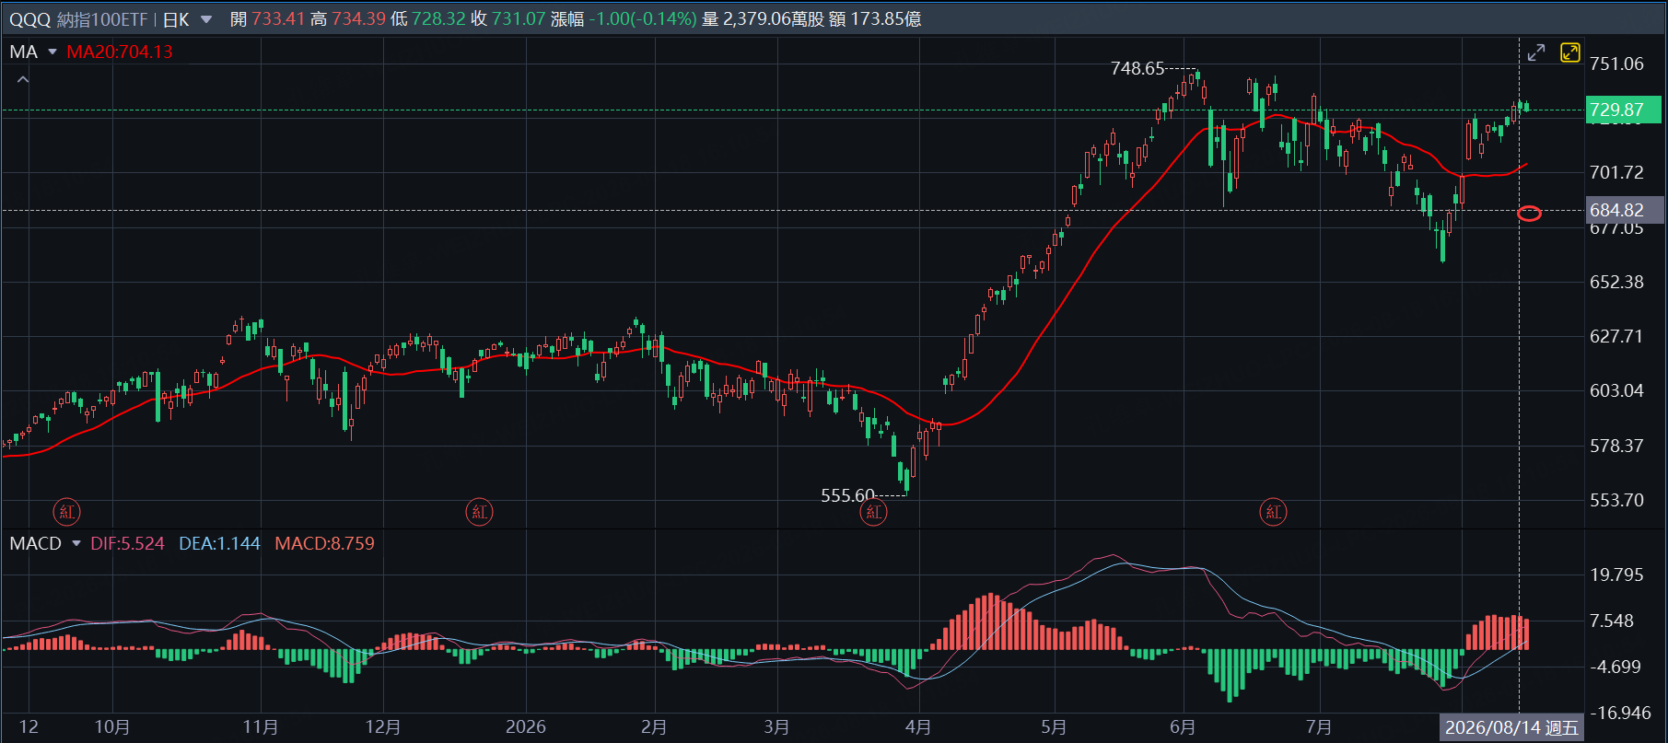Click the 6月 label on time axis
Image resolution: width=1668 pixels, height=743 pixels.
pyautogui.click(x=1183, y=727)
